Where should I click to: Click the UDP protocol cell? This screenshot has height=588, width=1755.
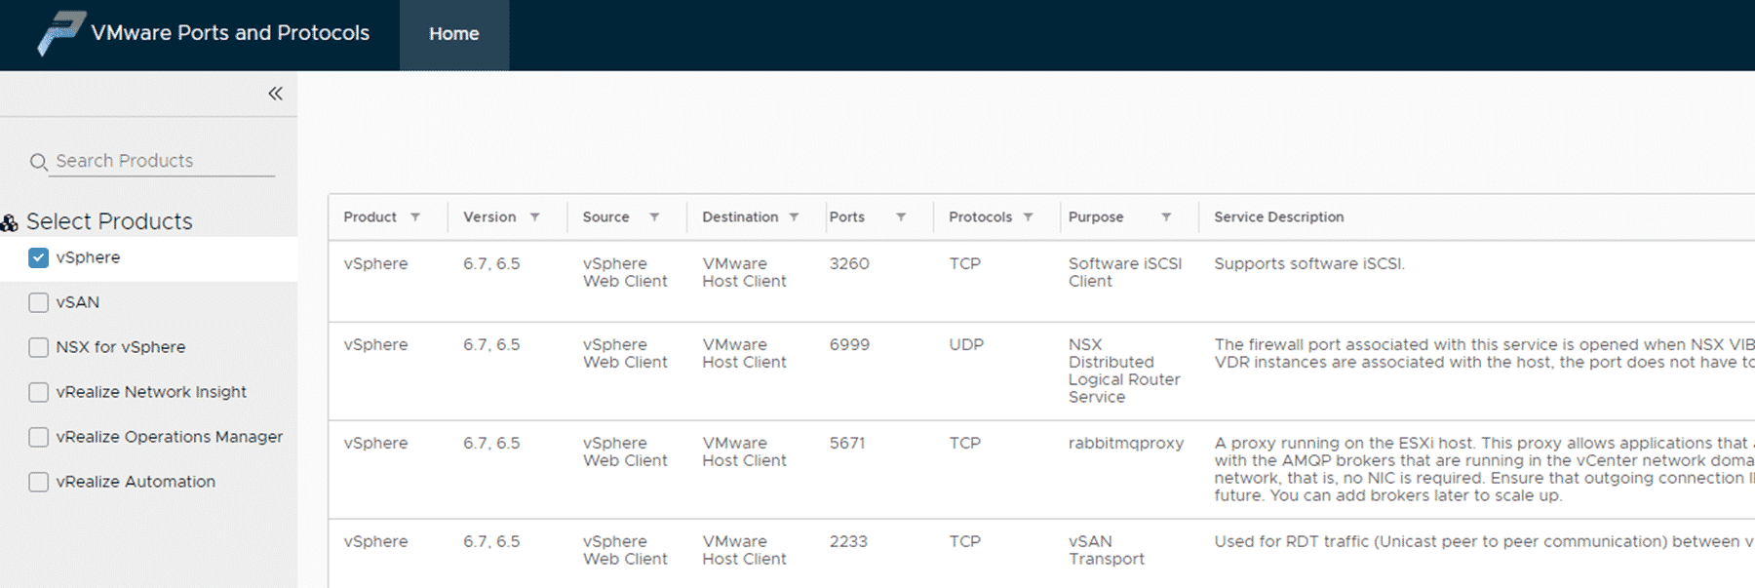tap(966, 345)
